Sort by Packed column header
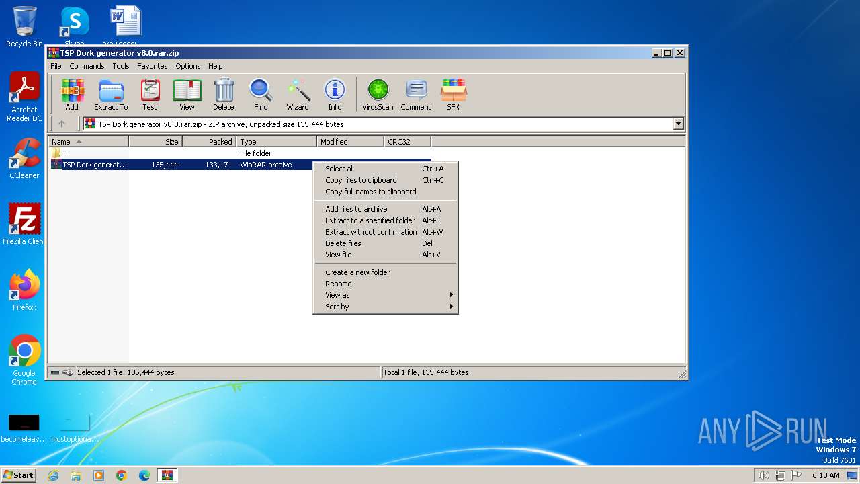This screenshot has height=484, width=860. tap(209, 142)
